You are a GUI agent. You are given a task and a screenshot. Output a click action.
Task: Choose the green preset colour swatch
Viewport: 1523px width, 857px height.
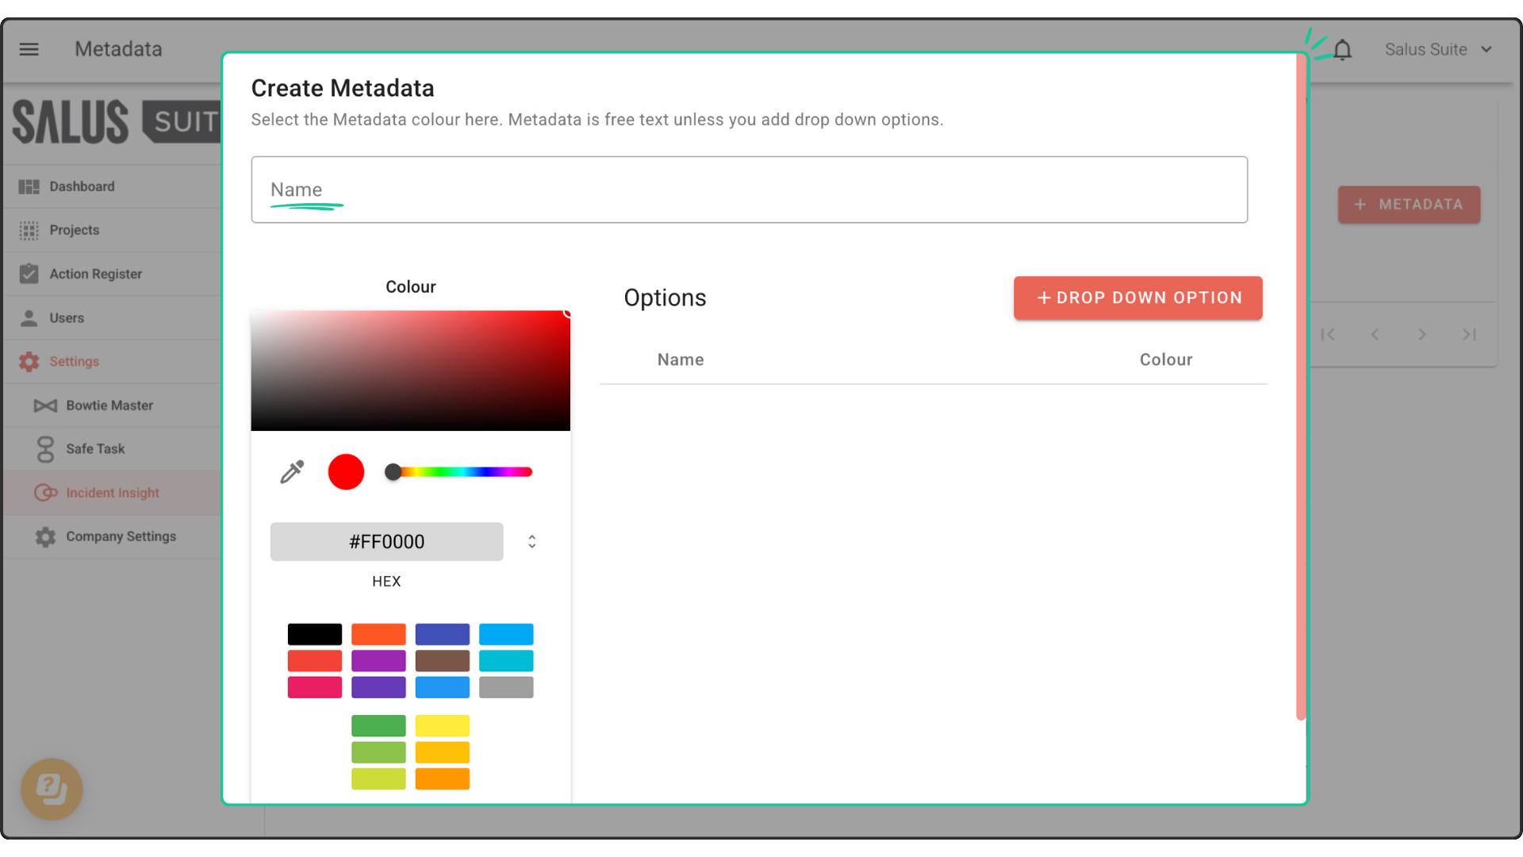(x=378, y=725)
